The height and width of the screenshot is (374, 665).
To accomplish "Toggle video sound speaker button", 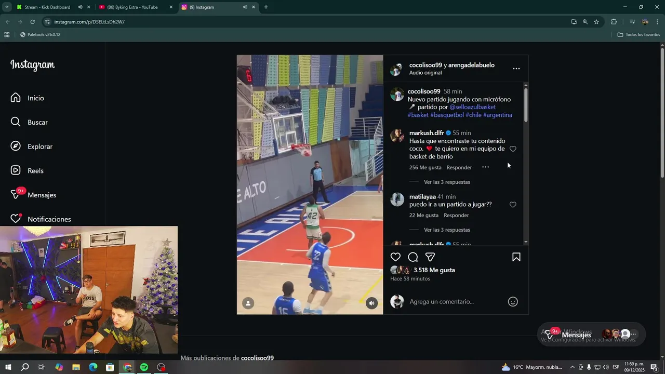I will click(x=371, y=303).
